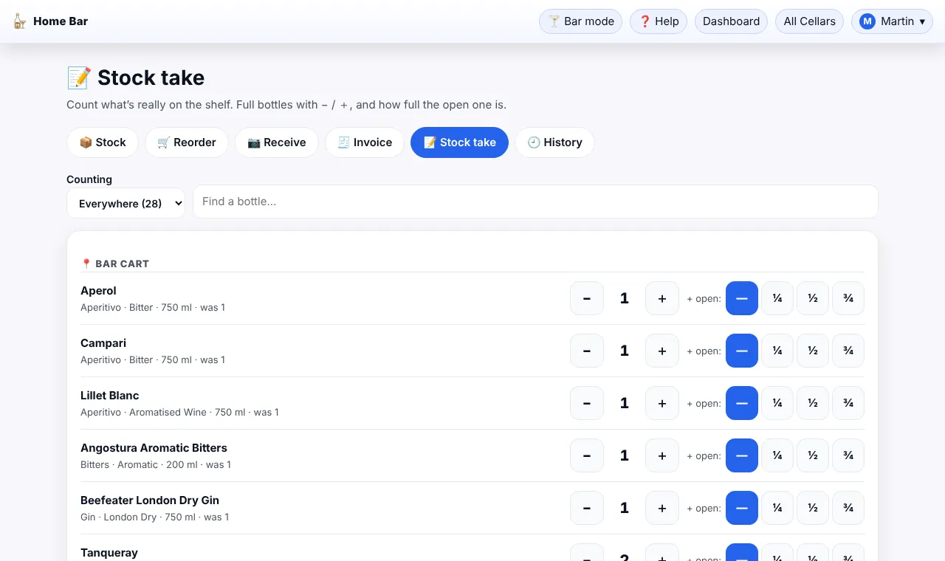Decrease Lillet Blanc bottle count

pyautogui.click(x=587, y=403)
